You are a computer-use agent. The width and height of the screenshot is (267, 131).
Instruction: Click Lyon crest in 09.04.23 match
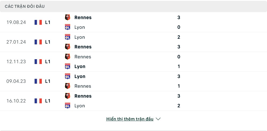coord(68,76)
